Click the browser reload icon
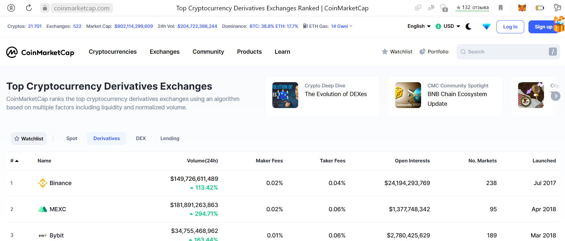 pos(29,8)
